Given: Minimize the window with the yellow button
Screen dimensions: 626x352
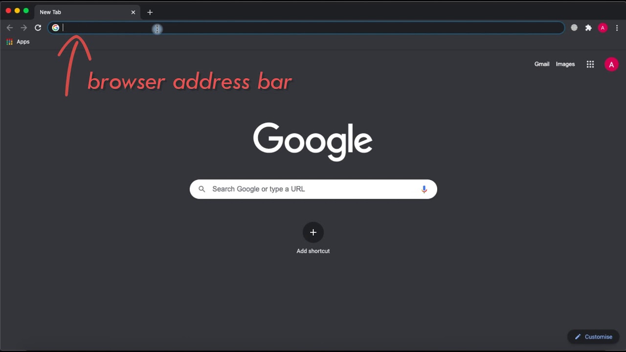Looking at the screenshot, I should [17, 11].
